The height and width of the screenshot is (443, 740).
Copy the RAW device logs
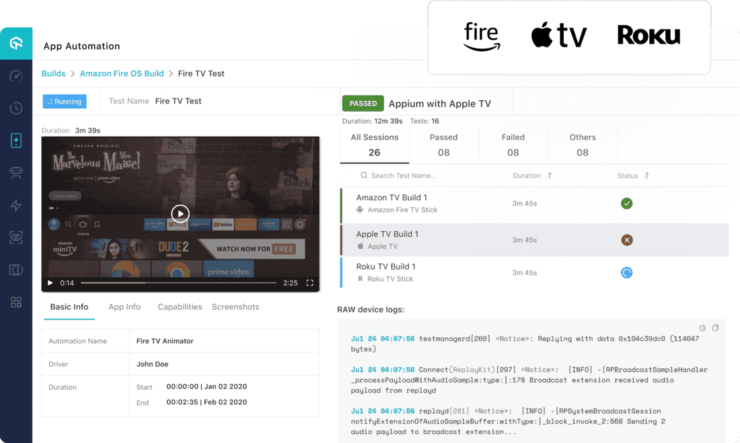click(x=715, y=328)
